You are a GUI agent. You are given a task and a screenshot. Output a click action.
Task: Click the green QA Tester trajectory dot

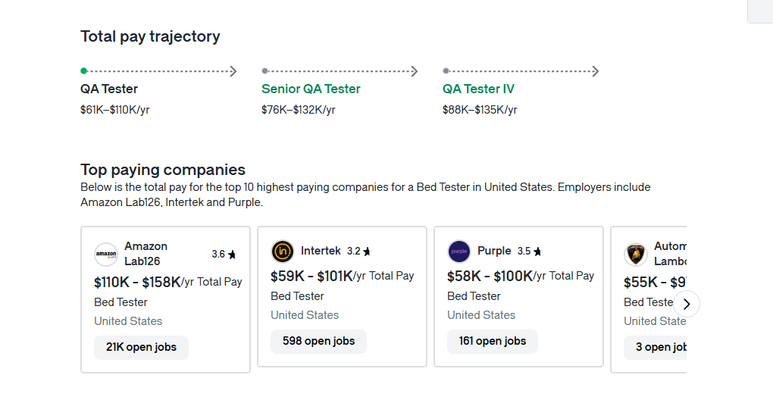pyautogui.click(x=84, y=71)
